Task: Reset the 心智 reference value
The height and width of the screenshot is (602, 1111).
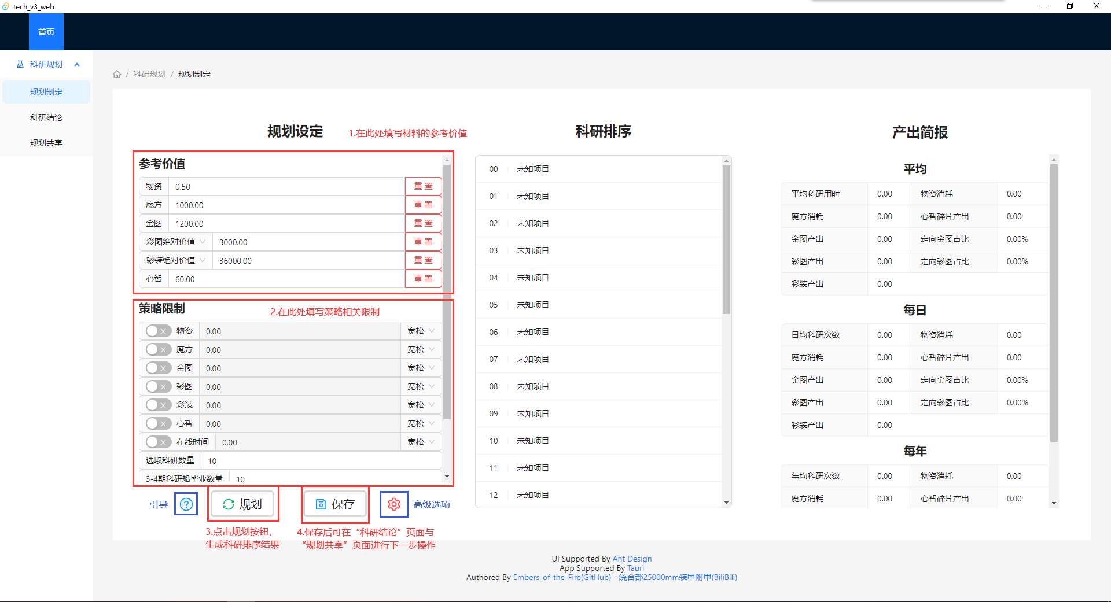Action: 423,279
